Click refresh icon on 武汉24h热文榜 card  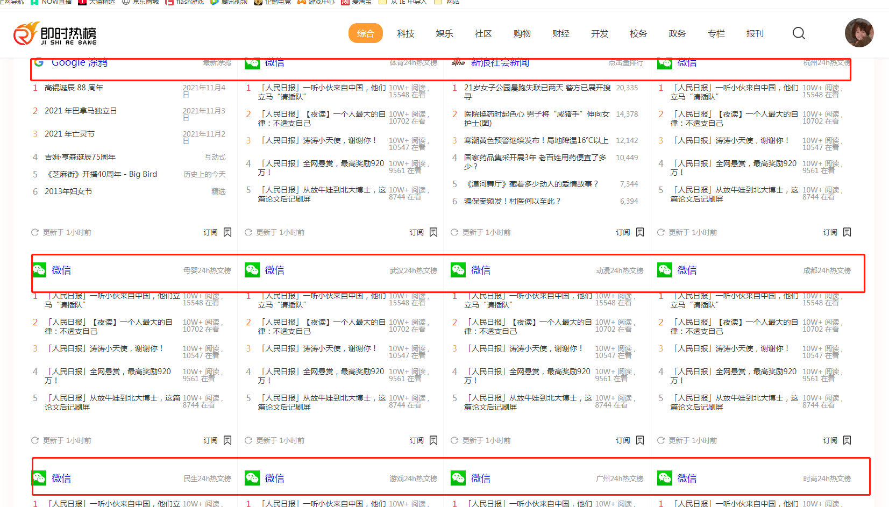[x=248, y=440]
